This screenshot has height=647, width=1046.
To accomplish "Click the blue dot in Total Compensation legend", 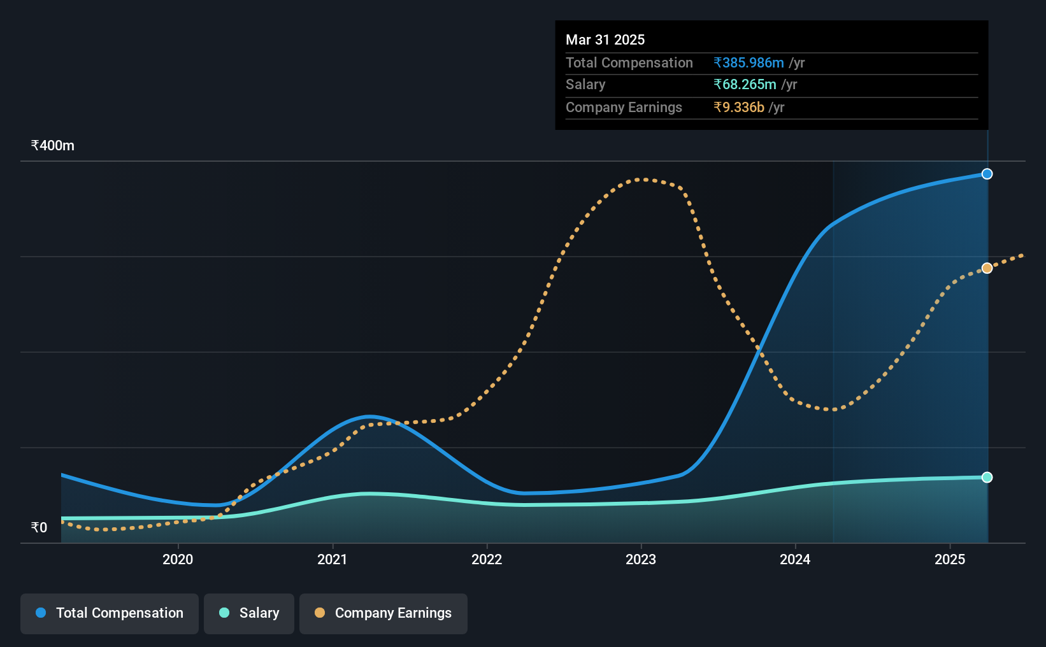I will 41,613.
